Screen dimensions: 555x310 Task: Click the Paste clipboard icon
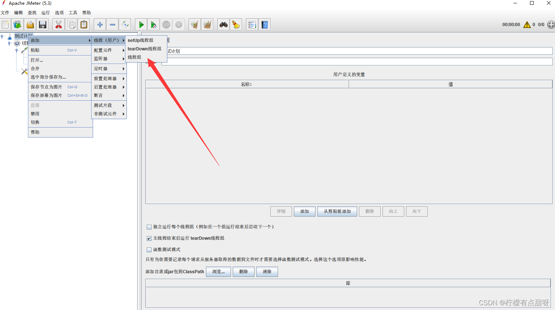coord(84,25)
